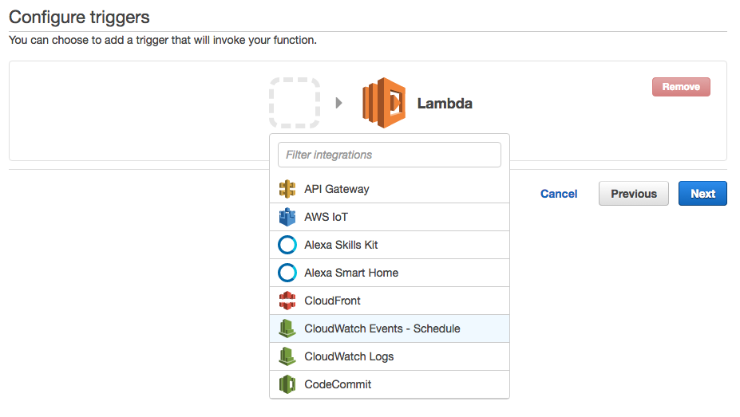Click the Cancel link
The width and height of the screenshot is (740, 417).
[x=559, y=194]
